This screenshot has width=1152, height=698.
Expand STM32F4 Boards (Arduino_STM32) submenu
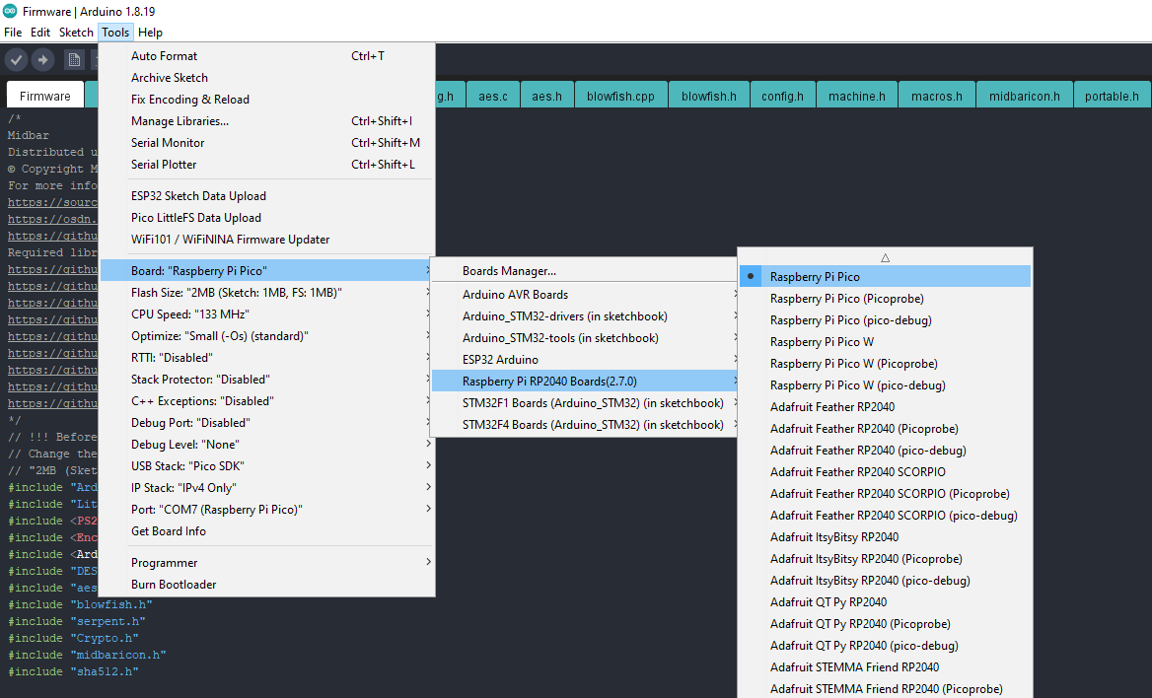click(x=584, y=425)
